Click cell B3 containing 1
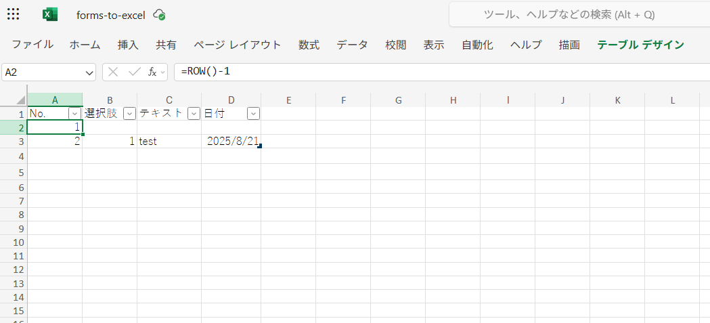710x323 pixels. click(110, 142)
